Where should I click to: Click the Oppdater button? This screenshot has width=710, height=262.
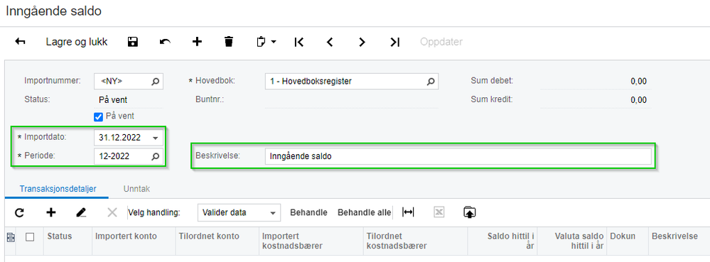point(441,42)
